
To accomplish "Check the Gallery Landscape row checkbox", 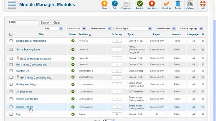I will (11, 99).
